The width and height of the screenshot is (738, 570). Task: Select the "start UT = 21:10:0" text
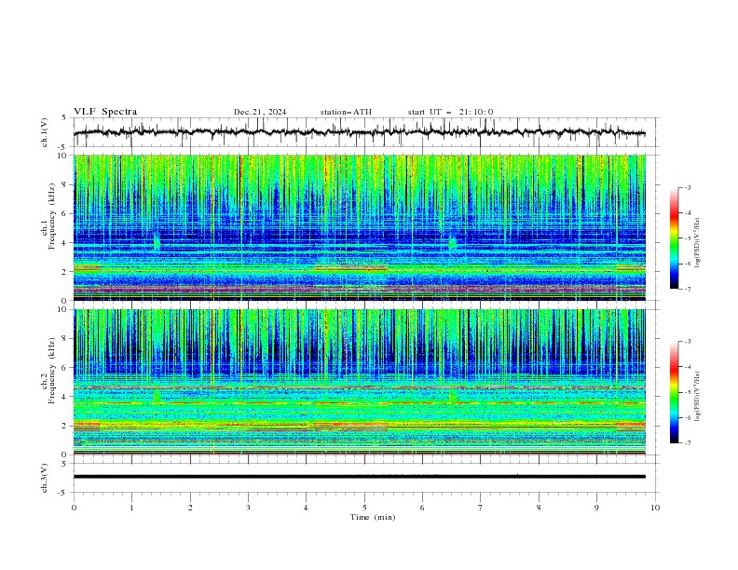[x=450, y=112]
